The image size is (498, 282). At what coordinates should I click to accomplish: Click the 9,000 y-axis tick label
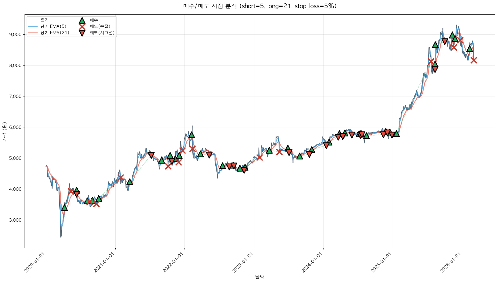(x=15, y=35)
